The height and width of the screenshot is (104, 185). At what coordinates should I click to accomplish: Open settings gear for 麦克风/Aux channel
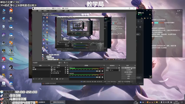point(102,71)
